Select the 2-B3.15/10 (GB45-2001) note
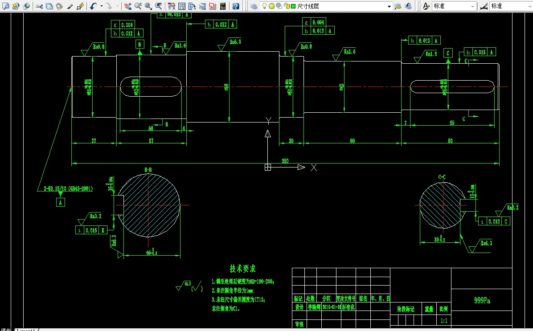 point(68,188)
